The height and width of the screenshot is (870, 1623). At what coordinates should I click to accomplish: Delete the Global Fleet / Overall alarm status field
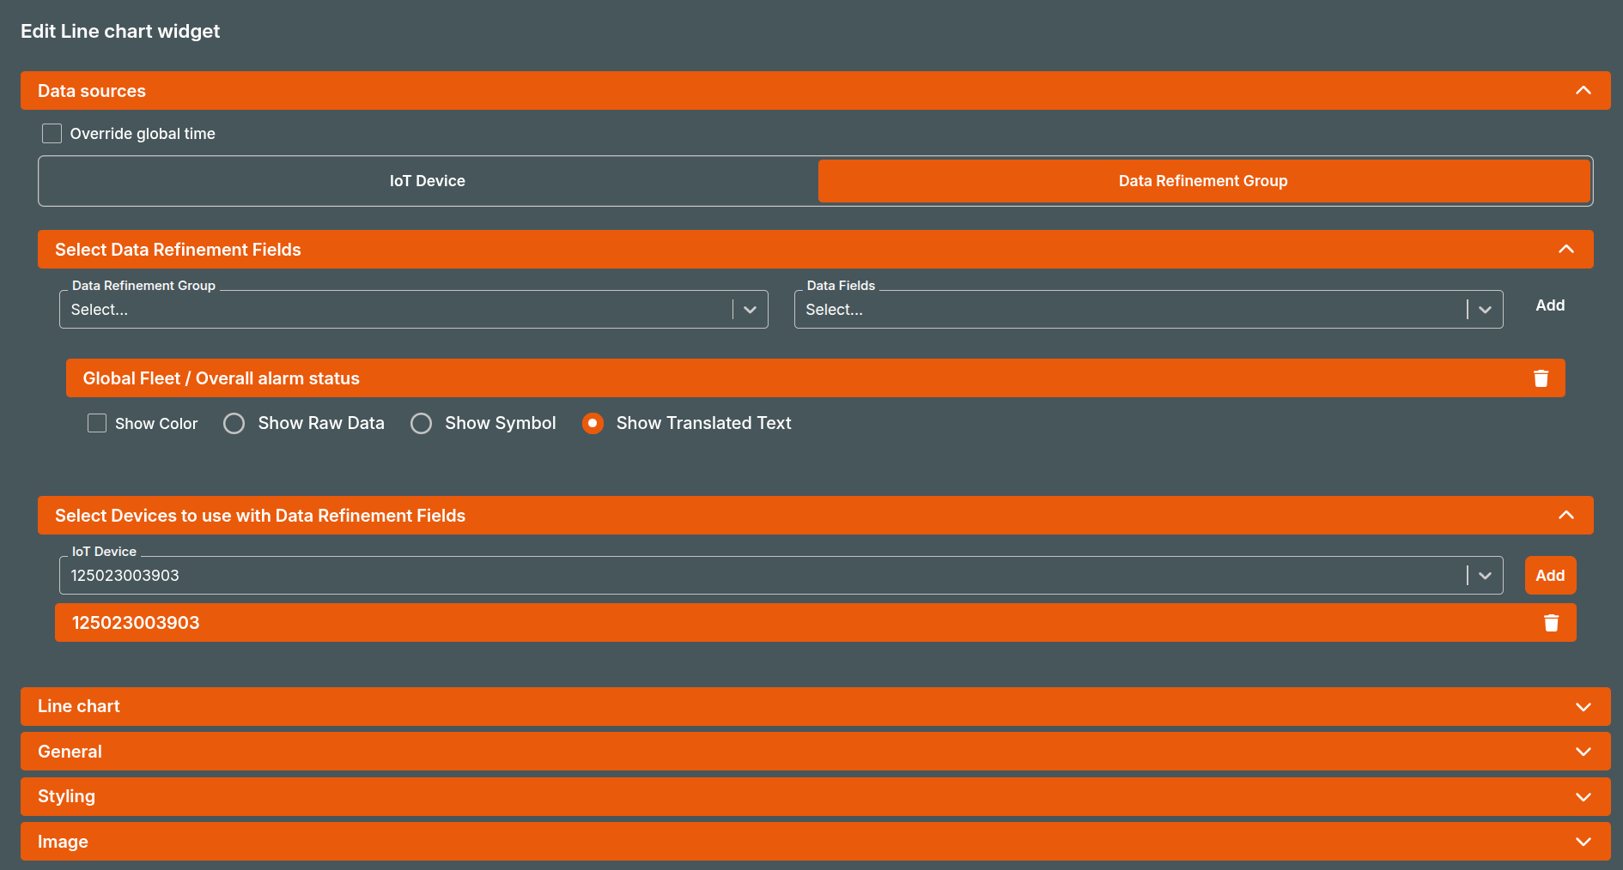click(1541, 378)
